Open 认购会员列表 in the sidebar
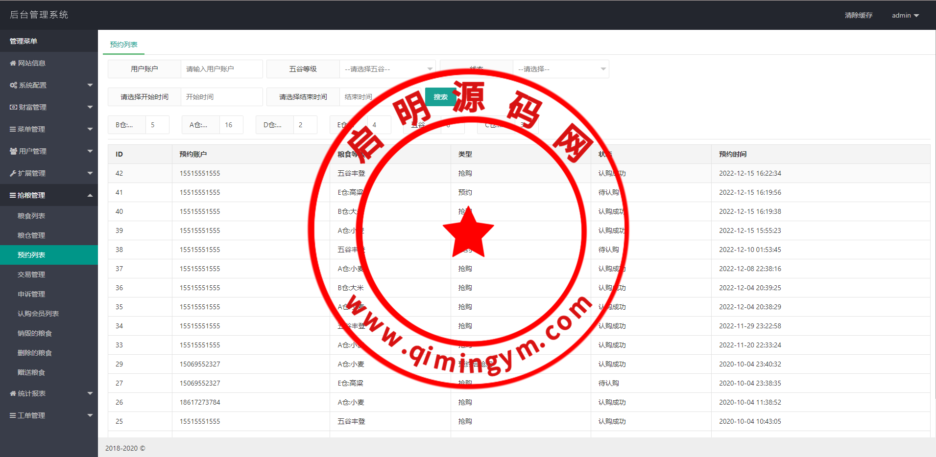 click(38, 314)
